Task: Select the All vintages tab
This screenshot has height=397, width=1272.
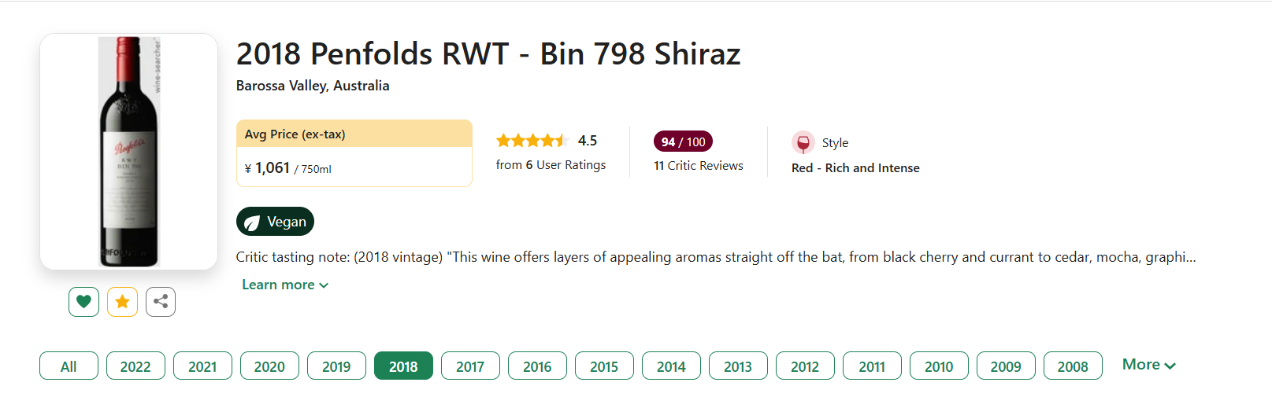Action: [69, 366]
